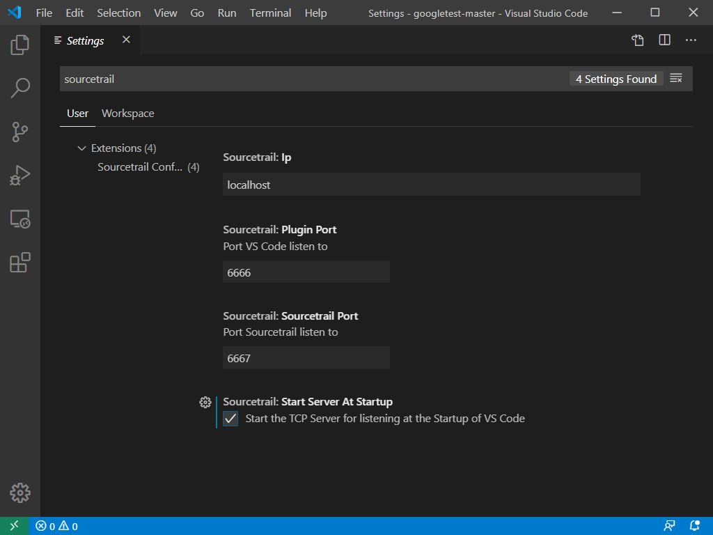Viewport: 713px width, 535px height.
Task: Open the Search view icon
Action: [x=20, y=88]
